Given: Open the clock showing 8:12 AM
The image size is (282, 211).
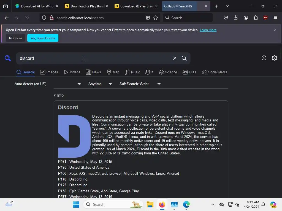Looking at the screenshot, I should click(x=251, y=204).
